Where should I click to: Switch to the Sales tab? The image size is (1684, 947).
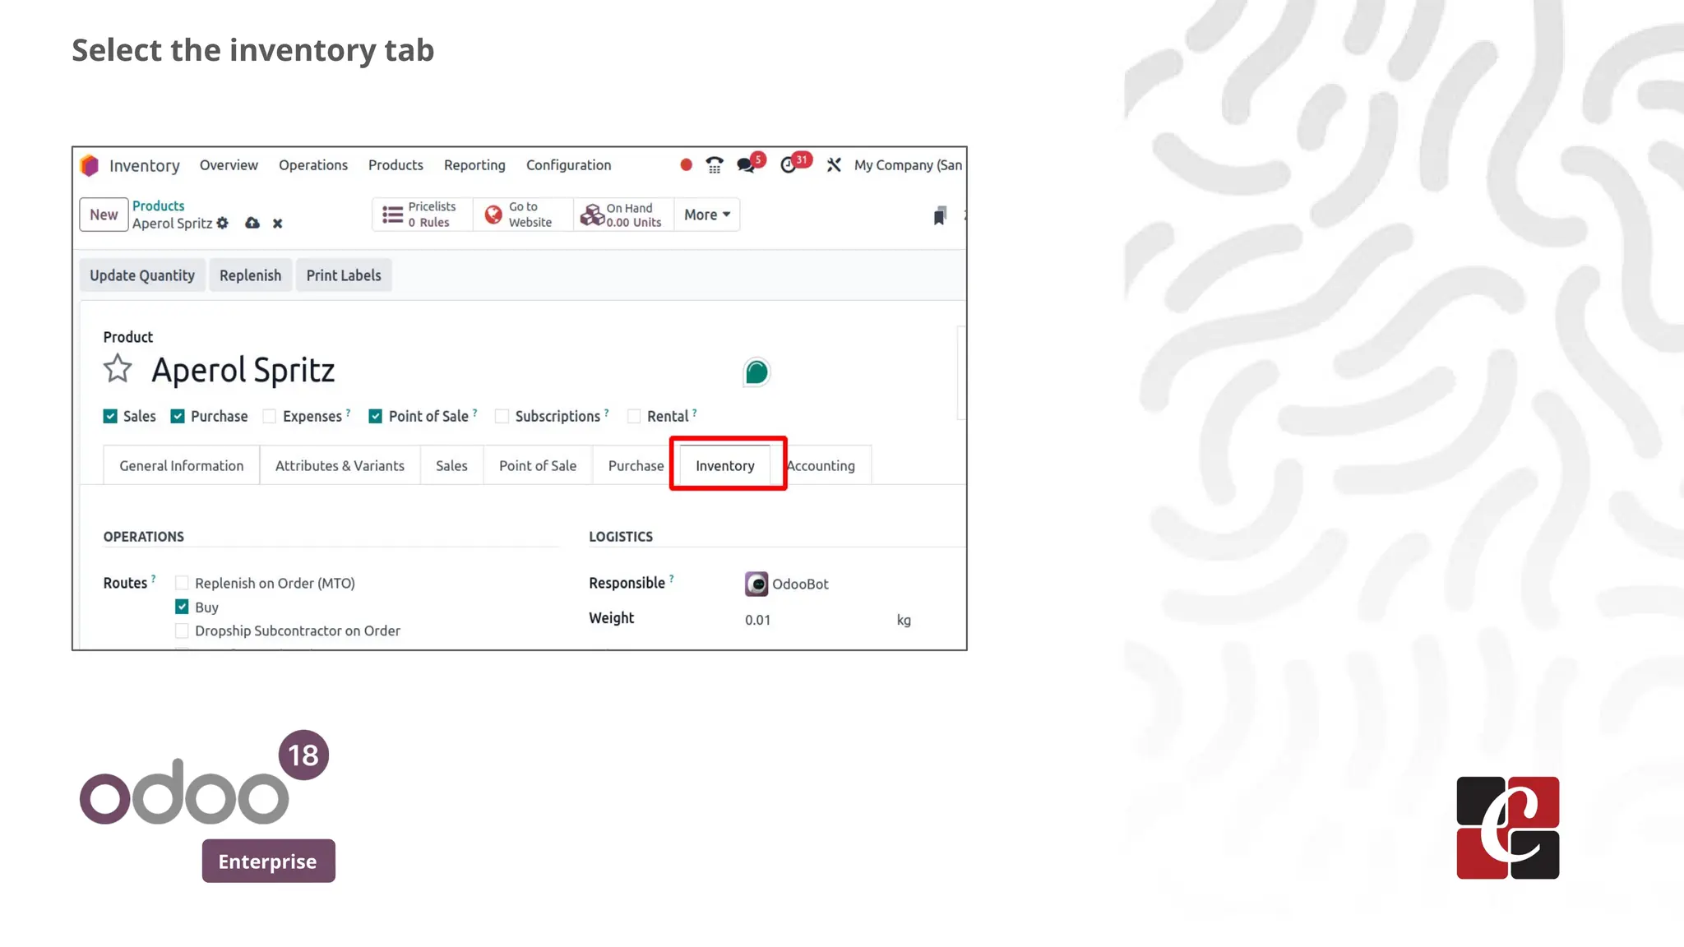coord(451,465)
